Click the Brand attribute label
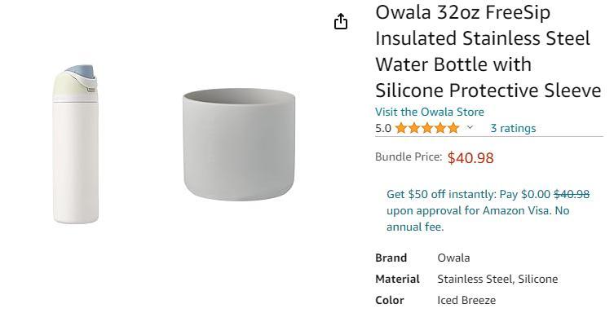This screenshot has width=614, height=313. 391,258
